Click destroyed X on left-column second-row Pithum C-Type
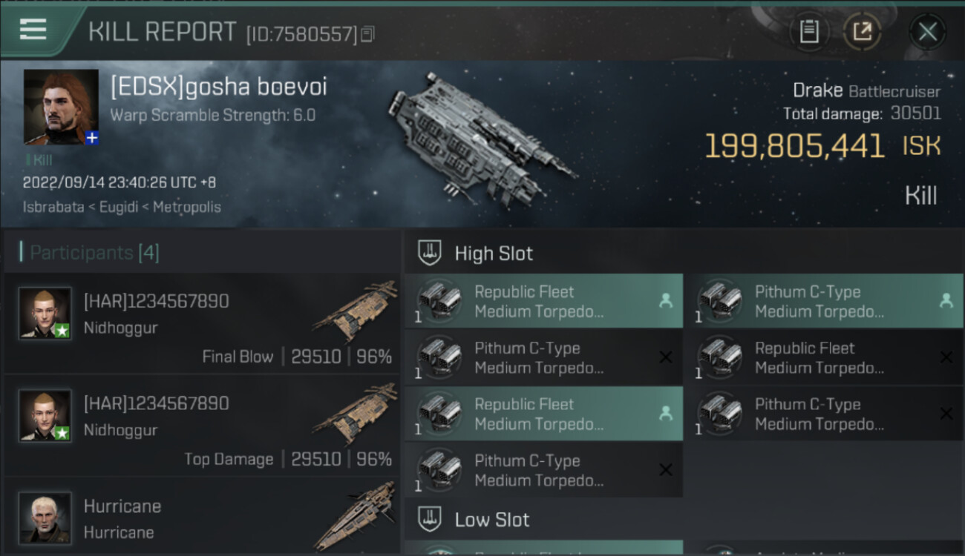This screenshot has height=556, width=965. tap(665, 357)
